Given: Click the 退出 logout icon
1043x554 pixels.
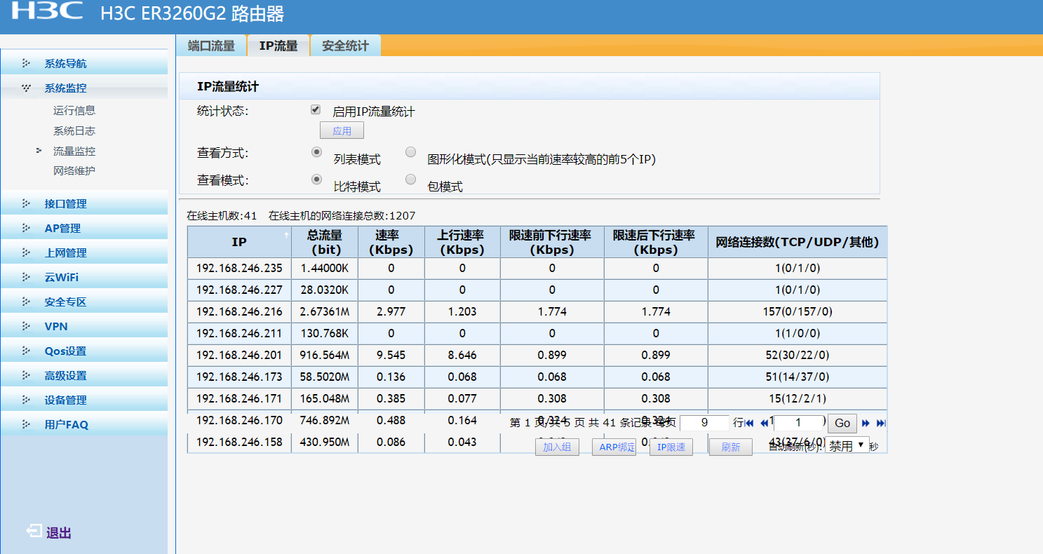Looking at the screenshot, I should pyautogui.click(x=34, y=532).
